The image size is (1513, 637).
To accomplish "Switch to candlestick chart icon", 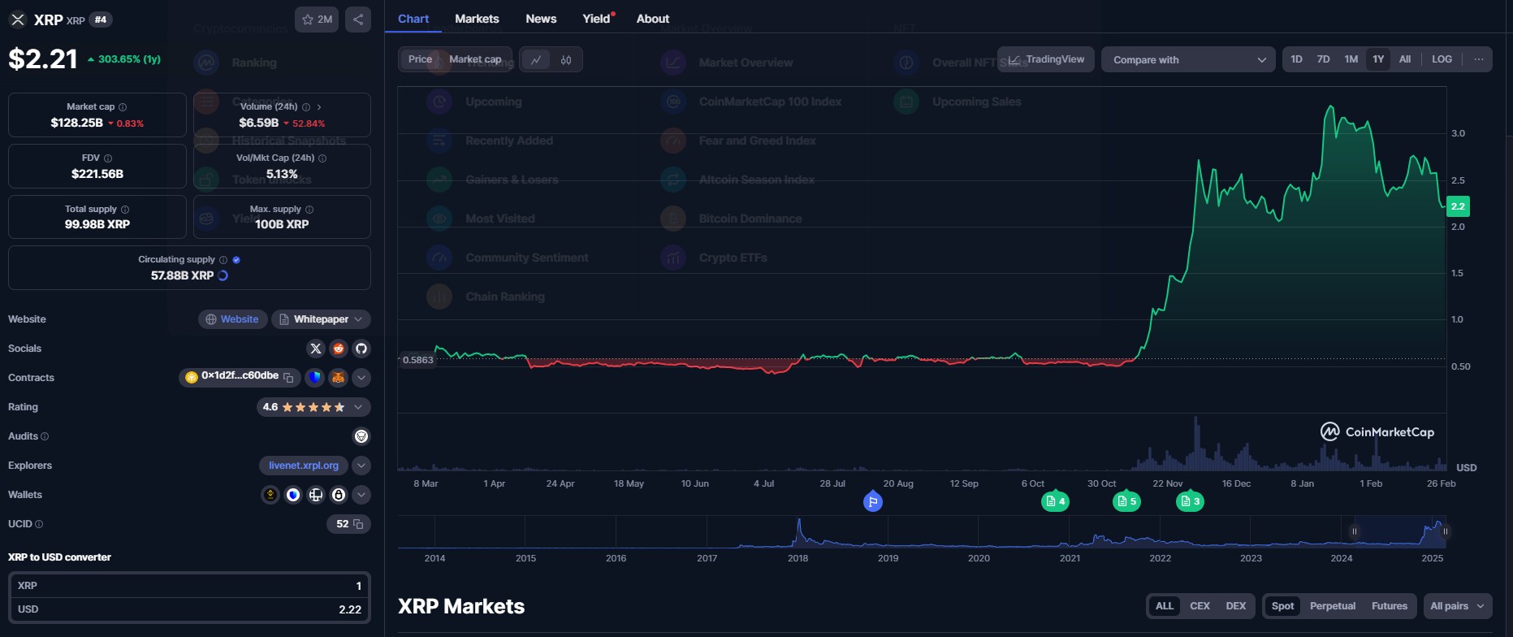I will click(x=566, y=59).
